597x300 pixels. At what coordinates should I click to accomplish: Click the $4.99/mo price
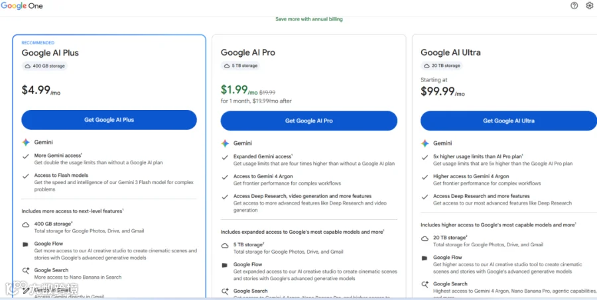point(40,91)
